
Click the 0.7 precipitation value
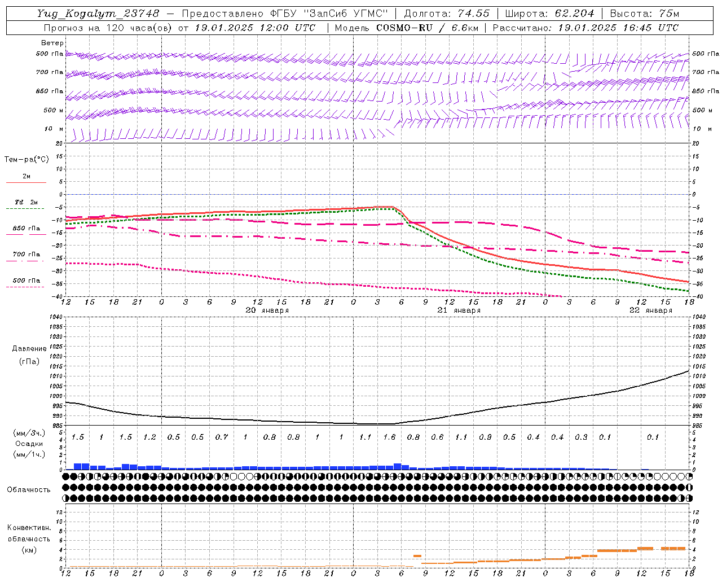pyautogui.click(x=222, y=437)
